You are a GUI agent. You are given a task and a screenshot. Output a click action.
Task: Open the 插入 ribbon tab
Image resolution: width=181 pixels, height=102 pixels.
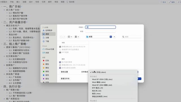click(18, 2)
